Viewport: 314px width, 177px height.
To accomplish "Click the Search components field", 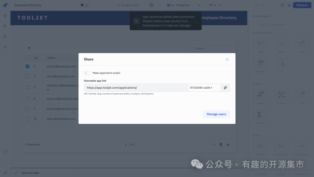I will pos(281,25).
